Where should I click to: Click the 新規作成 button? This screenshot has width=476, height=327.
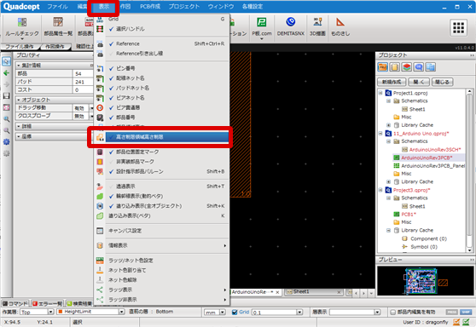pos(392,82)
